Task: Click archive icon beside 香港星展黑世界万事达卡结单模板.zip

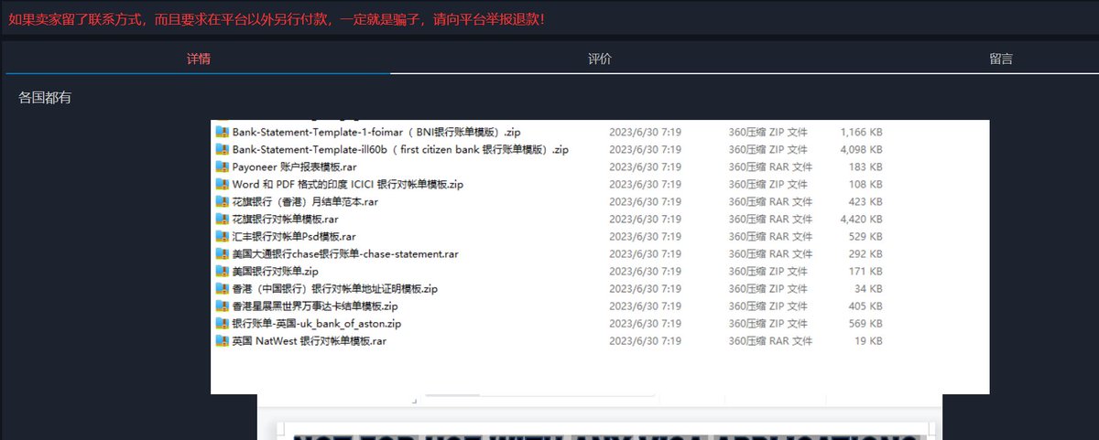Action: [x=221, y=306]
